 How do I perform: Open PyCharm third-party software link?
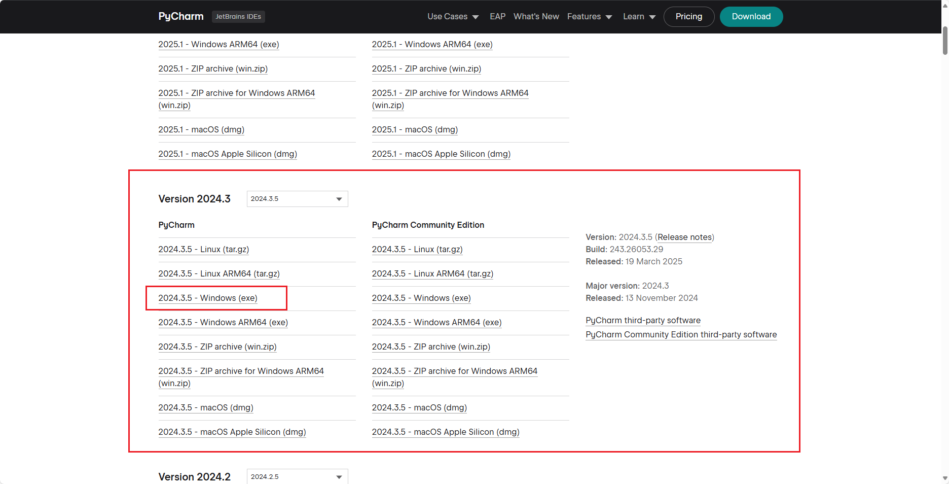click(x=643, y=320)
